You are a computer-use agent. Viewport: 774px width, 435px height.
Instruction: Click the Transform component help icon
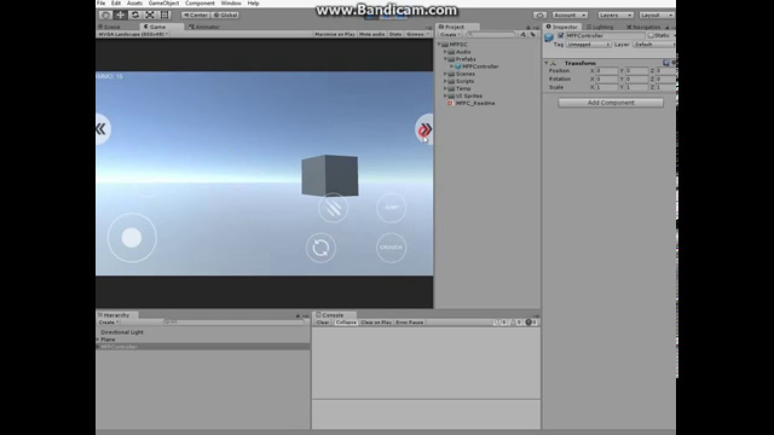tap(666, 63)
